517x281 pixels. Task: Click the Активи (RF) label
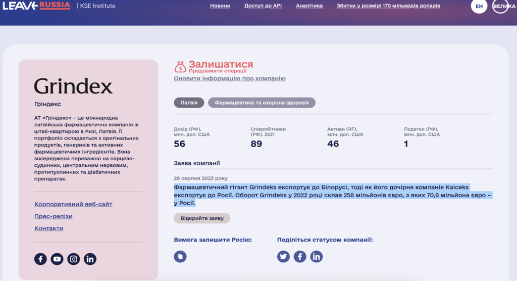coord(345,132)
